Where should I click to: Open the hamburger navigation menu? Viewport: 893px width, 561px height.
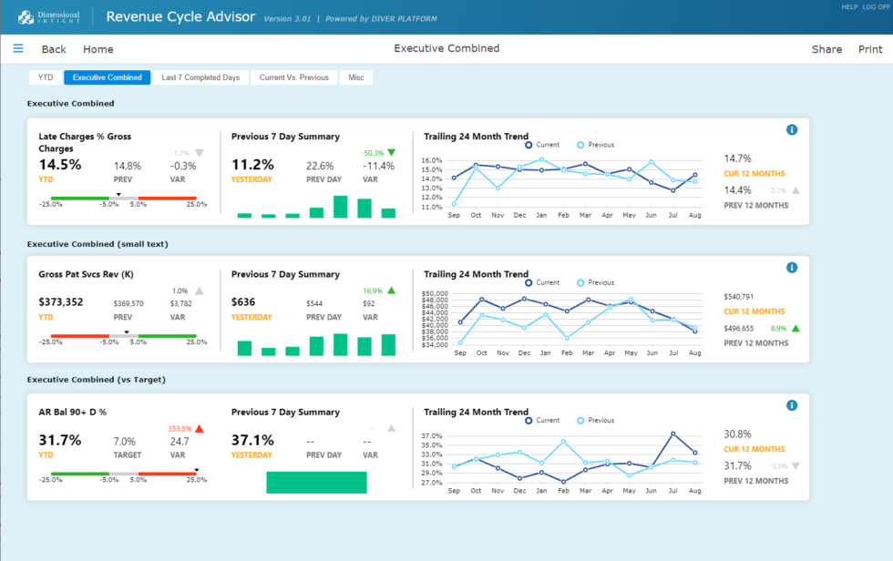click(x=17, y=48)
